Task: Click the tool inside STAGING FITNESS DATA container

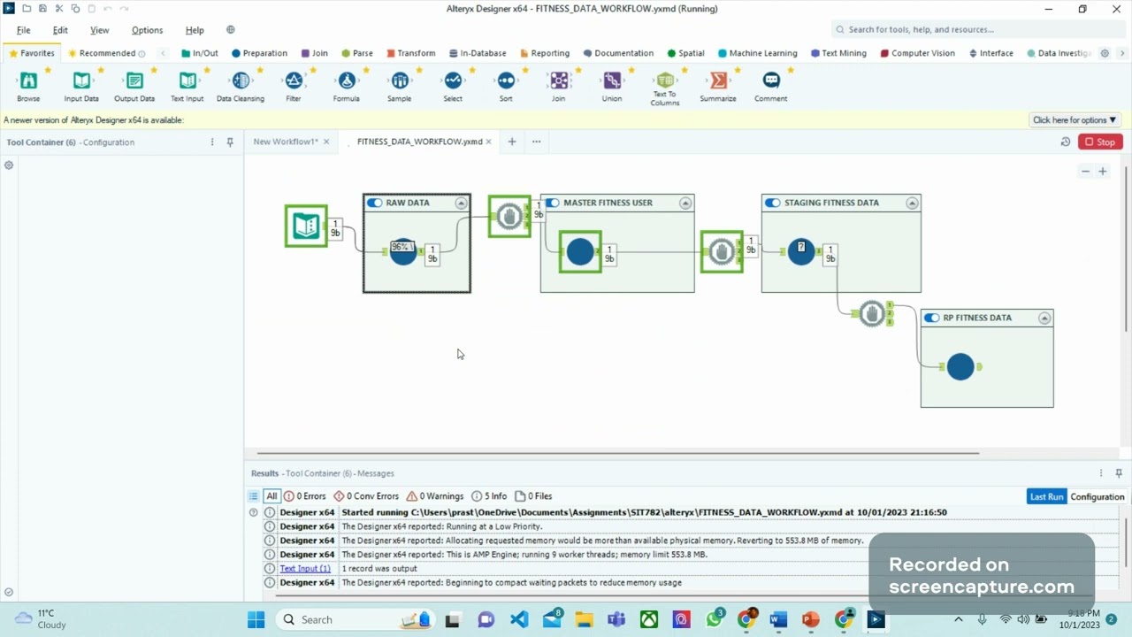Action: click(801, 251)
